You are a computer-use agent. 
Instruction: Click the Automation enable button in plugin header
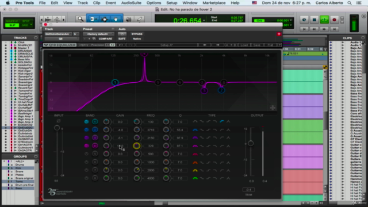click(x=122, y=34)
